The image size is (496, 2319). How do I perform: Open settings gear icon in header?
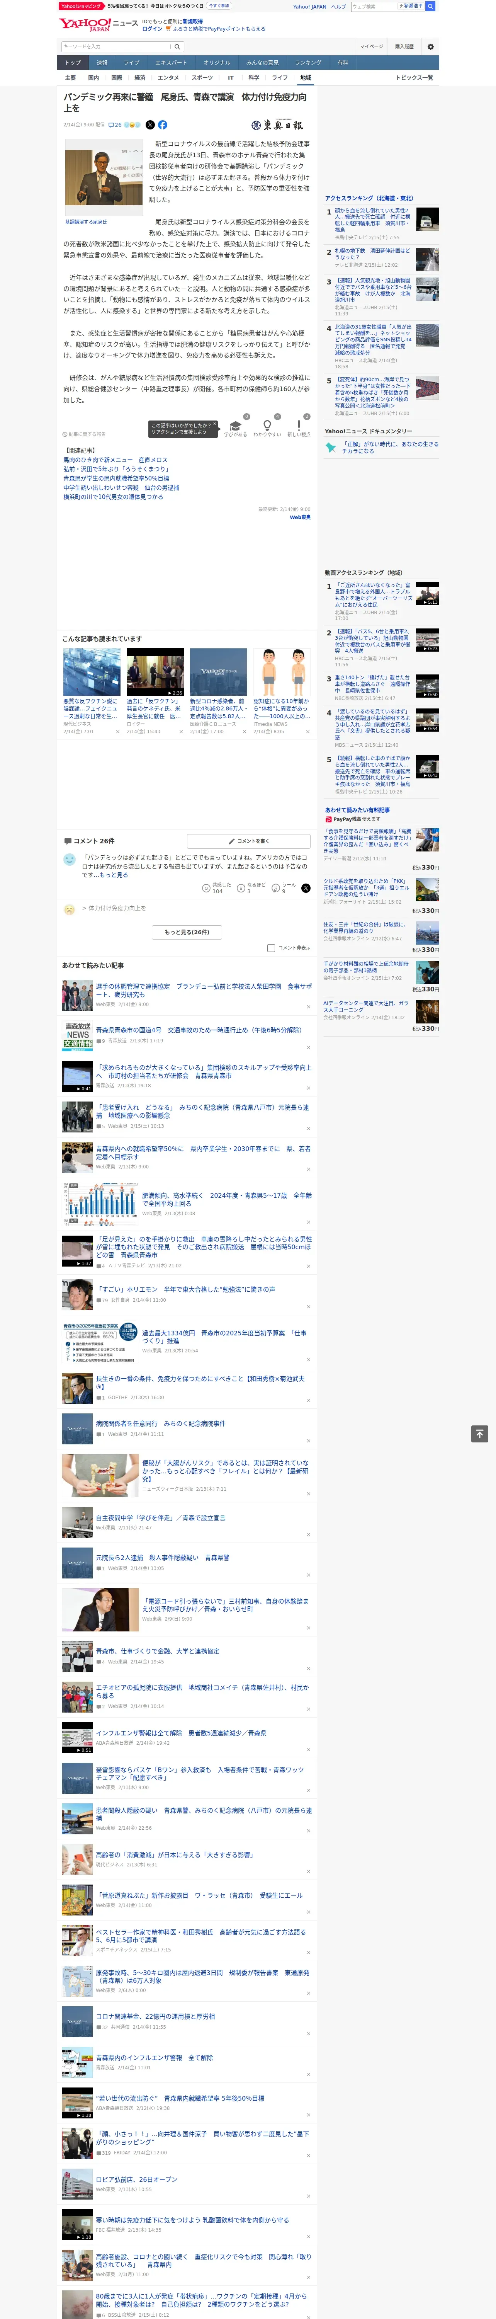[430, 46]
